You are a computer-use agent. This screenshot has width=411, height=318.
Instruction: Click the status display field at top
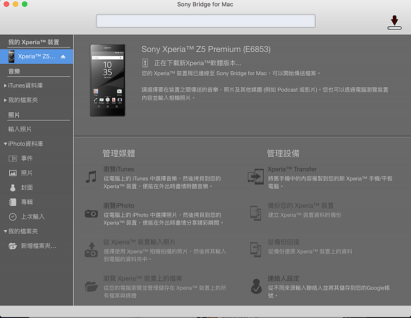pyautogui.click(x=205, y=21)
